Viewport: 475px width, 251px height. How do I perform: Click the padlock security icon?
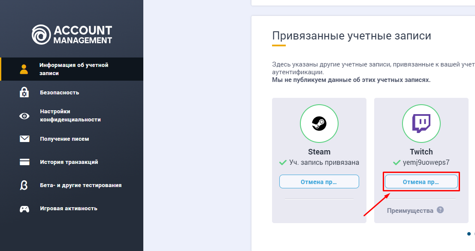click(24, 92)
